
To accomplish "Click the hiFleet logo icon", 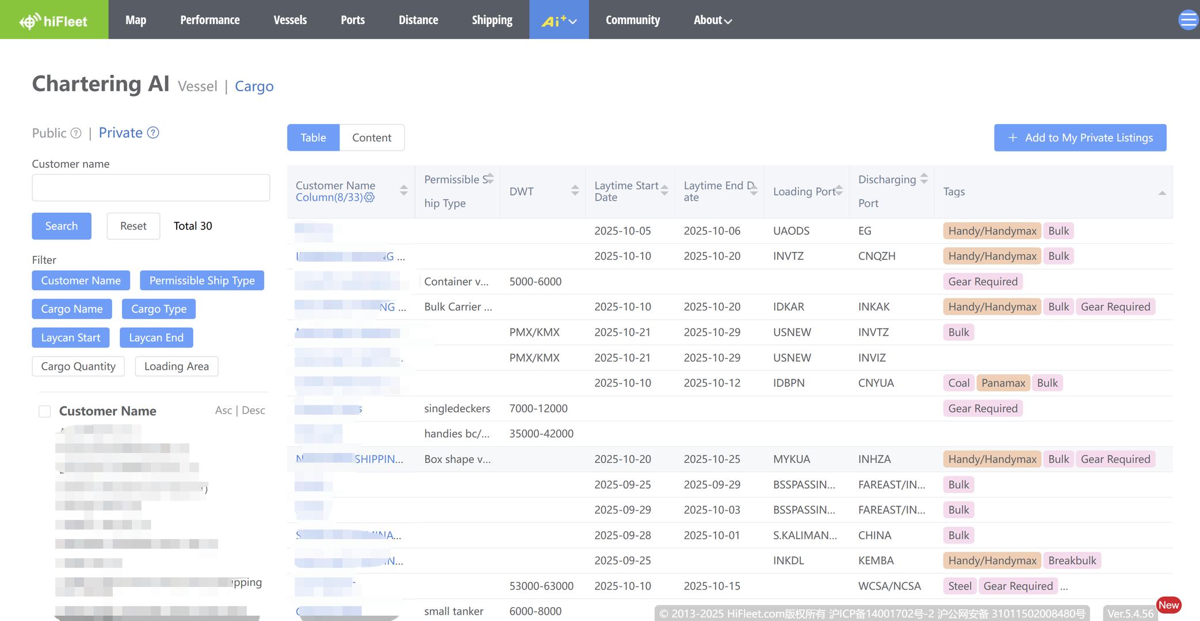I will tap(30, 21).
